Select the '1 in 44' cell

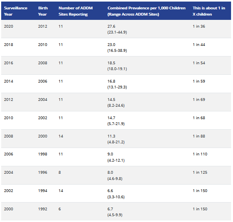click(x=199, y=45)
